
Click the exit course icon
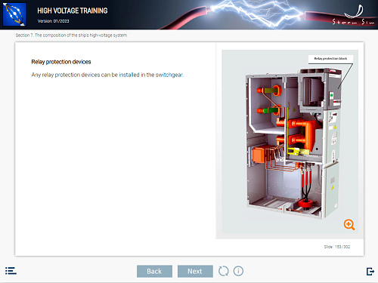coord(370,272)
